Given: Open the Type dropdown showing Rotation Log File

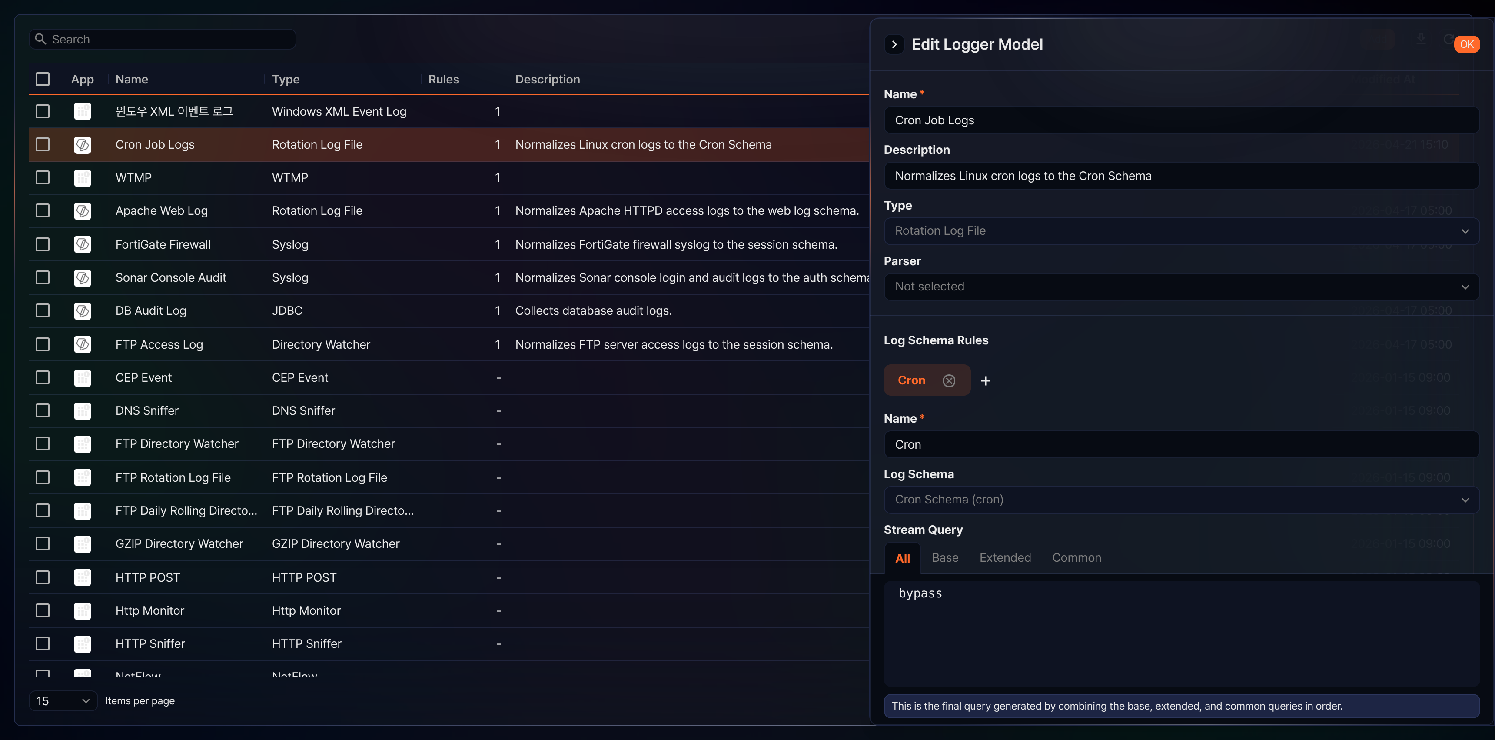Looking at the screenshot, I should (1181, 231).
